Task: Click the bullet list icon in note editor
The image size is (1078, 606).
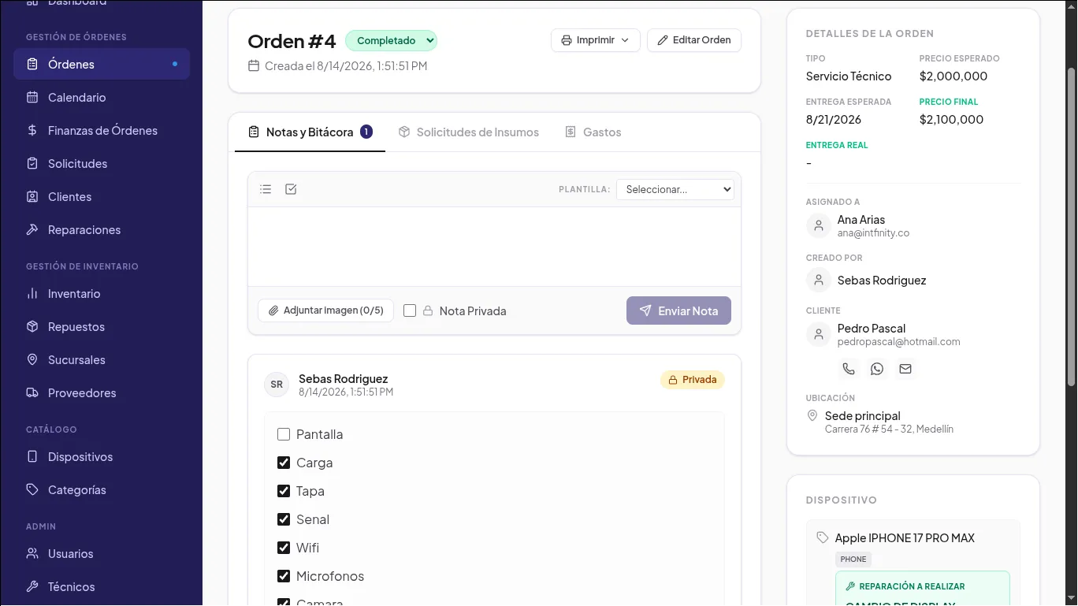Action: click(266, 189)
